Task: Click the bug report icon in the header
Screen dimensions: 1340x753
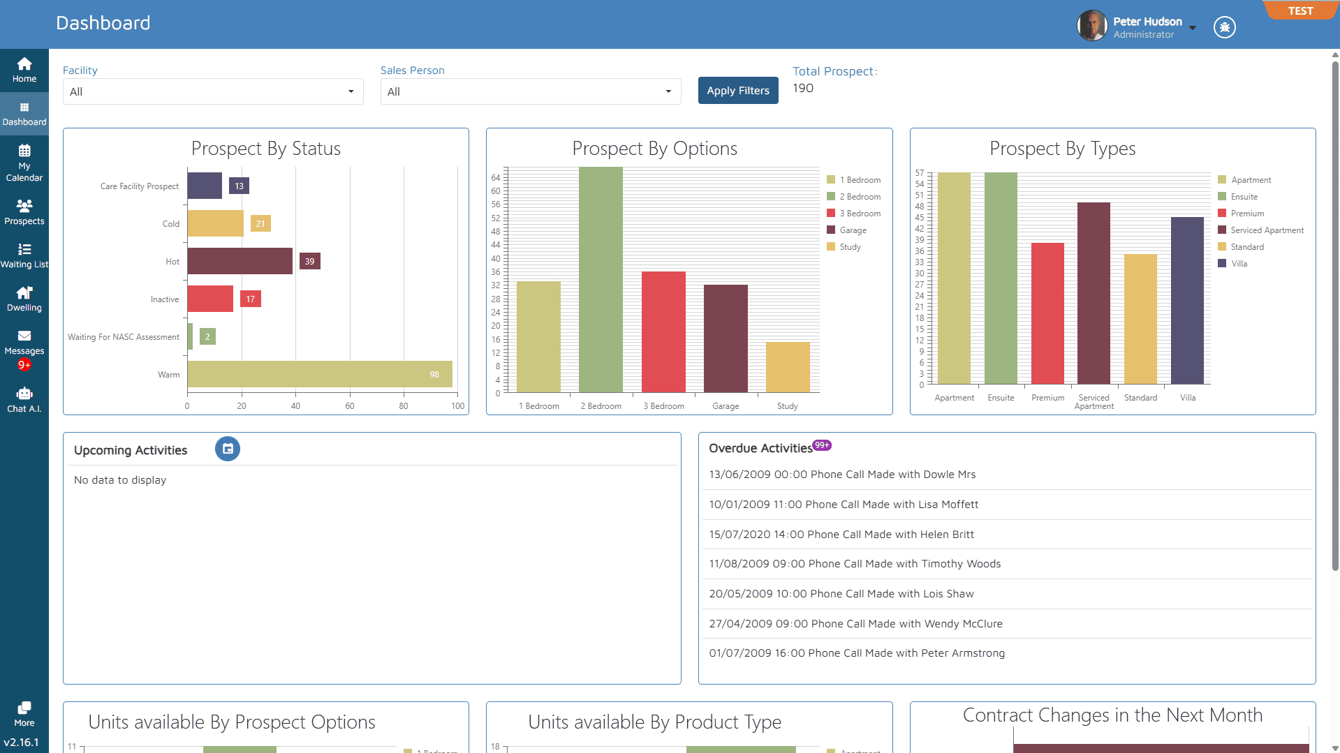Action: (x=1224, y=27)
